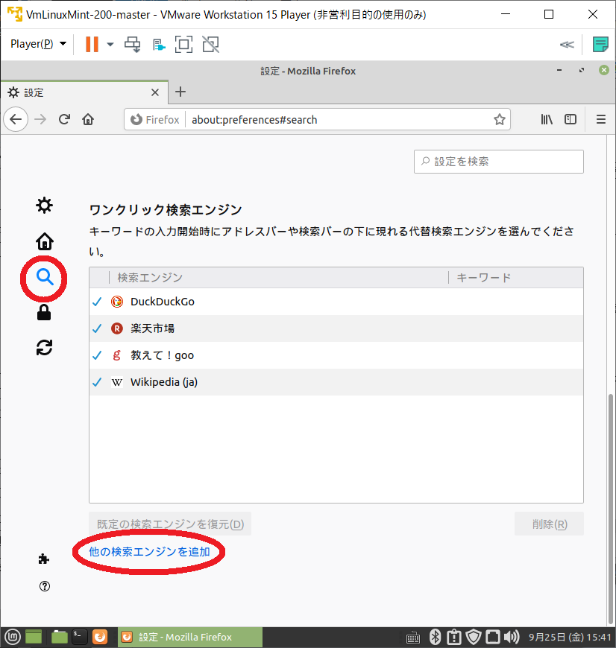Open Privacy & Security lock category
The image size is (616, 648).
click(x=44, y=312)
